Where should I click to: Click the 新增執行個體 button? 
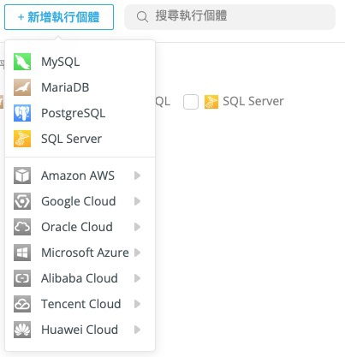(x=59, y=17)
